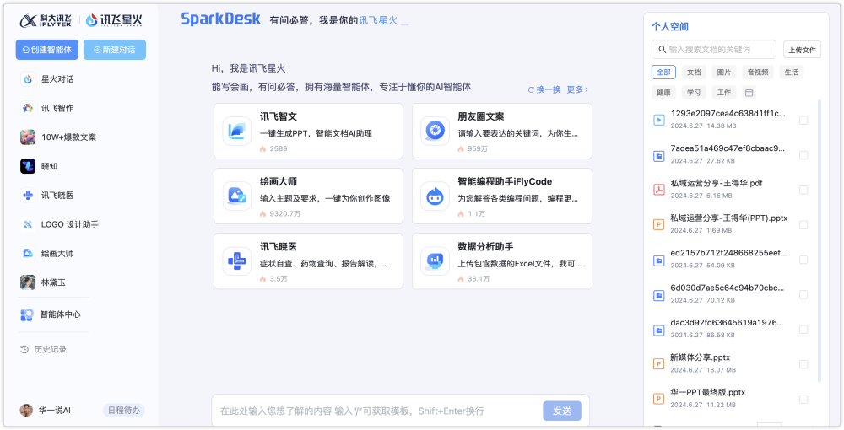Viewport: 844px width, 430px height.
Task: Open 数据分析助手 card title
Action: click(485, 247)
